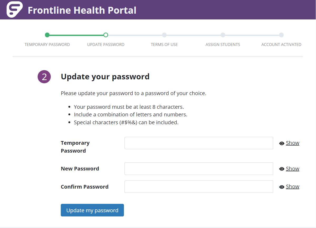Select the green Temporary Password step dot
The image size is (316, 228).
(x=47, y=35)
